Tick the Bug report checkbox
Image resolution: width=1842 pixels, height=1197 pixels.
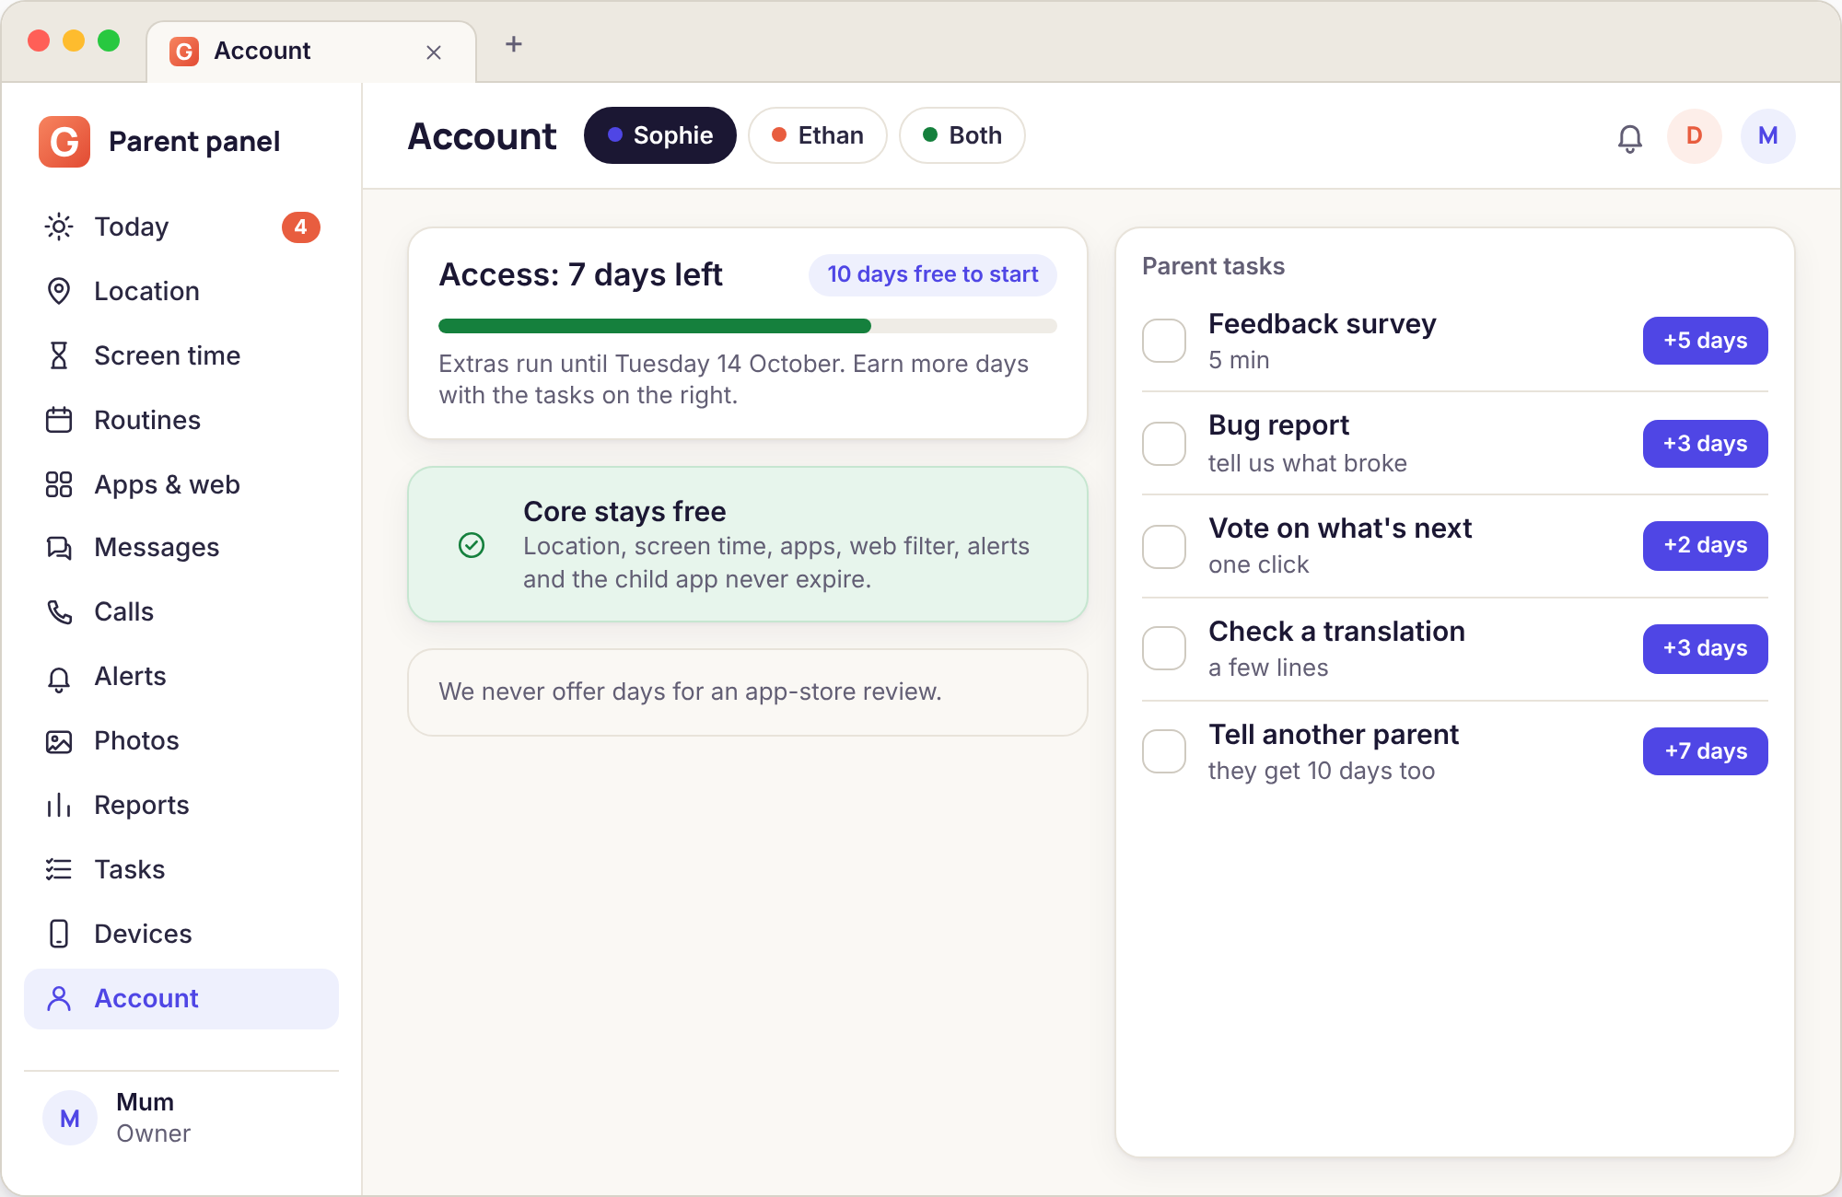point(1164,444)
